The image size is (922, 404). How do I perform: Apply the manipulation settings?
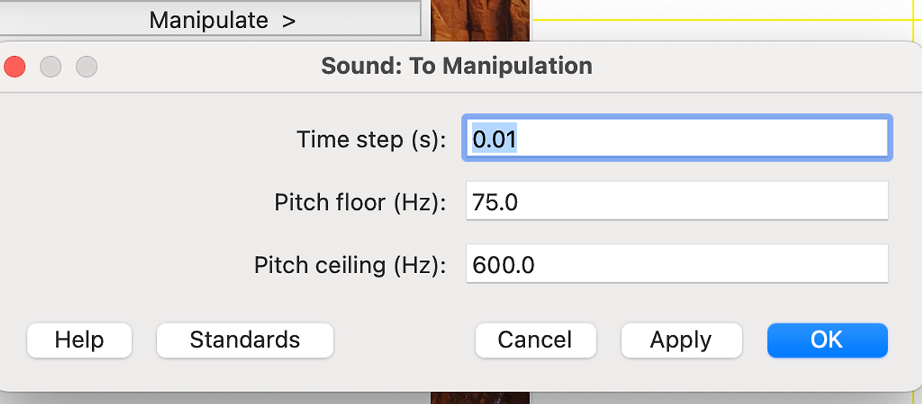pos(681,340)
